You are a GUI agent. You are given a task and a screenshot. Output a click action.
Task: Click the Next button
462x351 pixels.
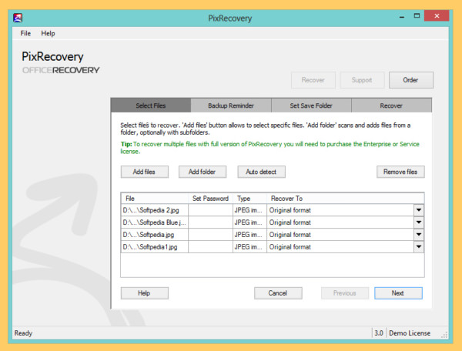[x=398, y=292]
